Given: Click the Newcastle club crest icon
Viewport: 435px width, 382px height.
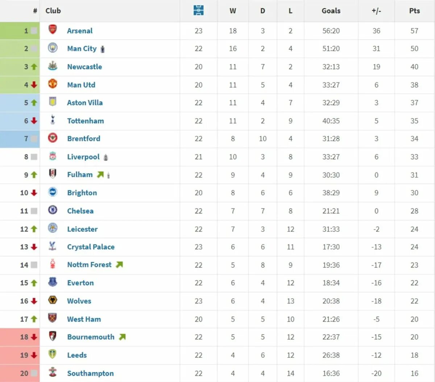Looking at the screenshot, I should click(x=53, y=66).
